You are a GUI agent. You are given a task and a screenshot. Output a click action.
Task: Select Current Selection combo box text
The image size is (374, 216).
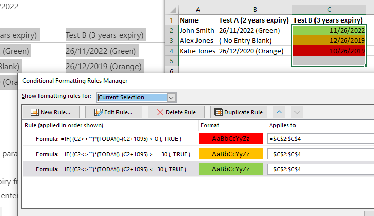(132, 98)
